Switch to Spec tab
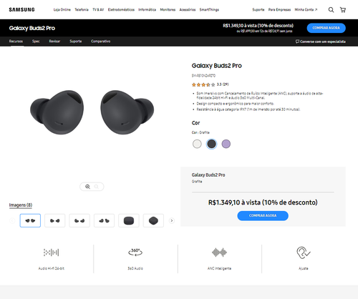The image size is (358, 299). pyautogui.click(x=36, y=41)
